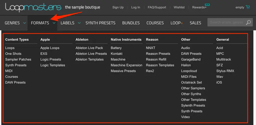Select NNXT under Reason
The width and height of the screenshot is (256, 125).
click(x=150, y=48)
